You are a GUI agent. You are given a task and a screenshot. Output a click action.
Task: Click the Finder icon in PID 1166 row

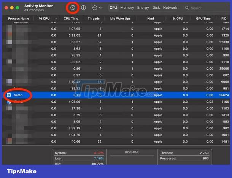pos(9,102)
